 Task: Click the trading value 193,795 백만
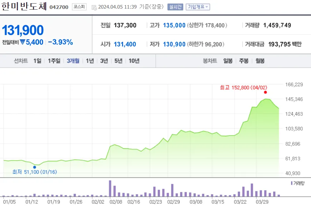[285, 44]
